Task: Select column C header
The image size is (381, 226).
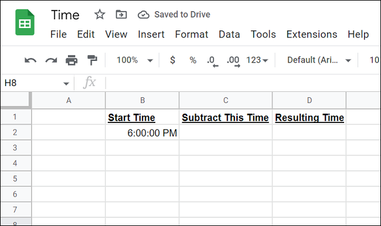Action: [226, 100]
